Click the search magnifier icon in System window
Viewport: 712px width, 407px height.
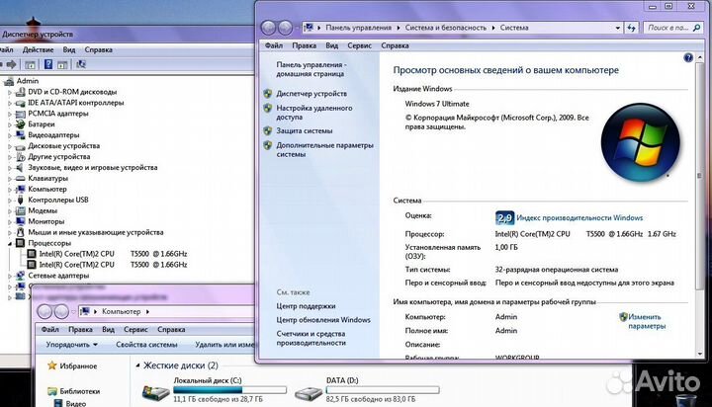pyautogui.click(x=696, y=28)
